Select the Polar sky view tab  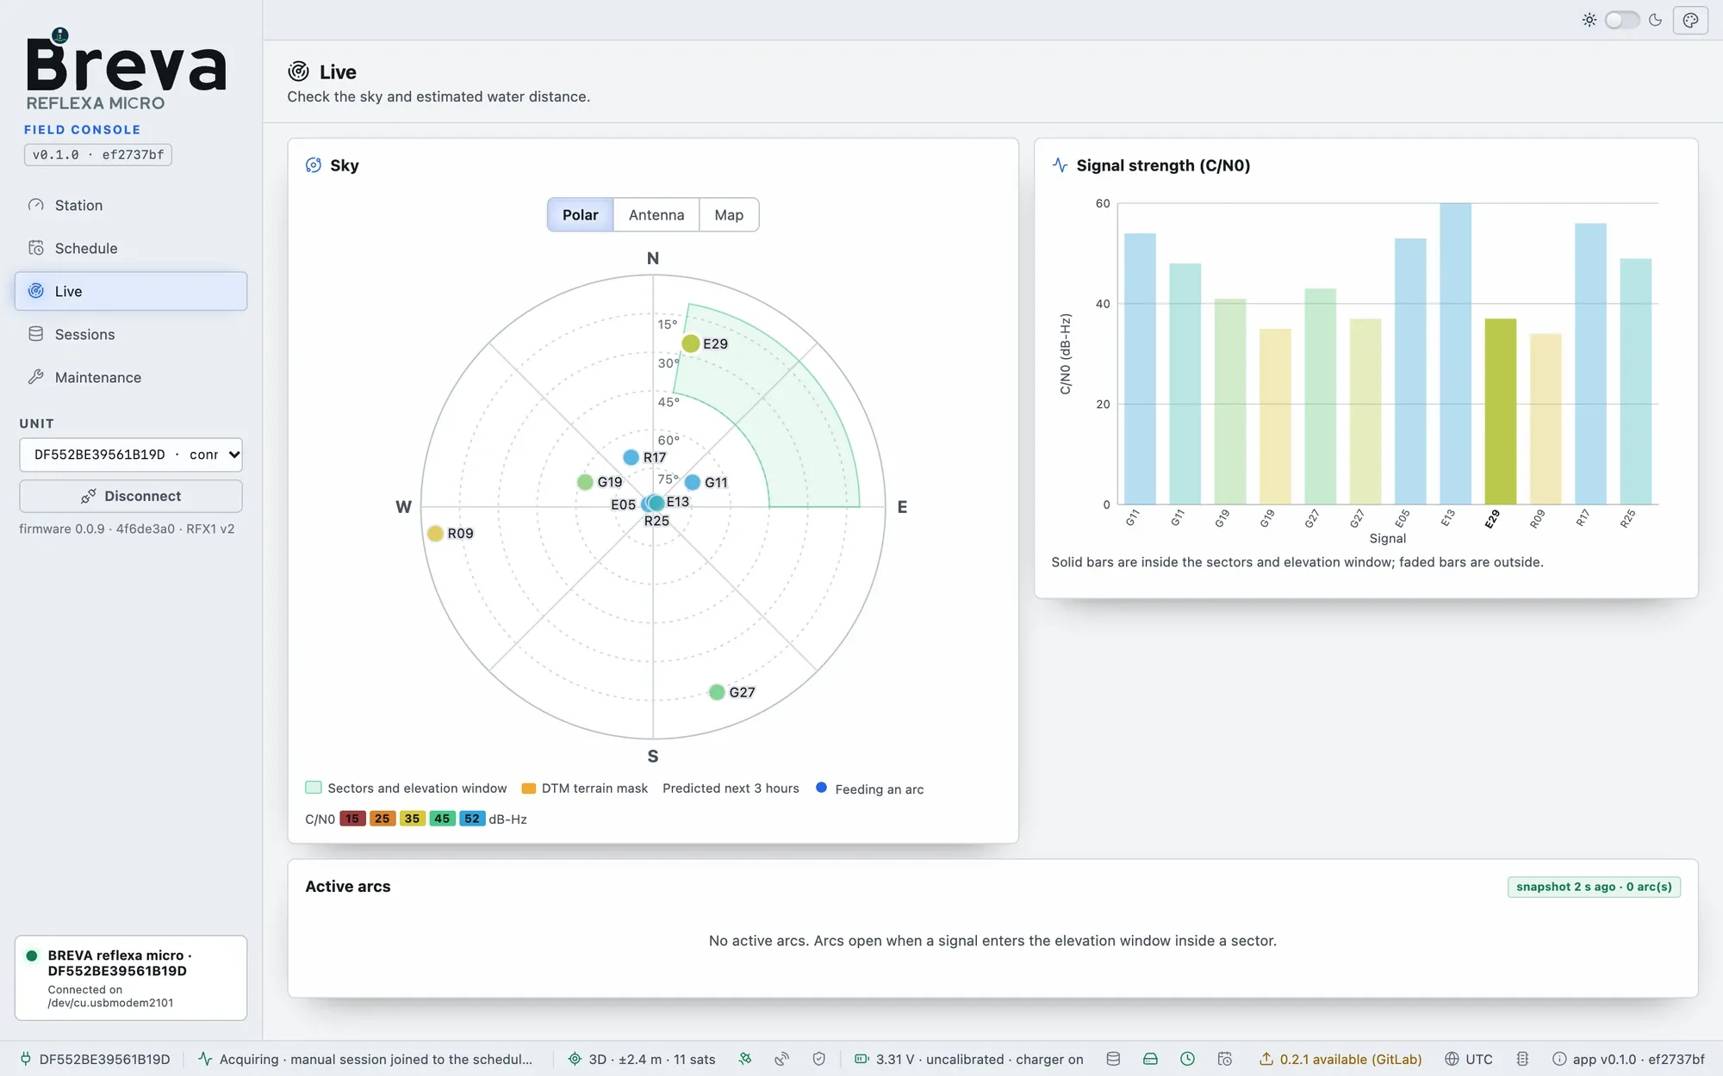[580, 215]
